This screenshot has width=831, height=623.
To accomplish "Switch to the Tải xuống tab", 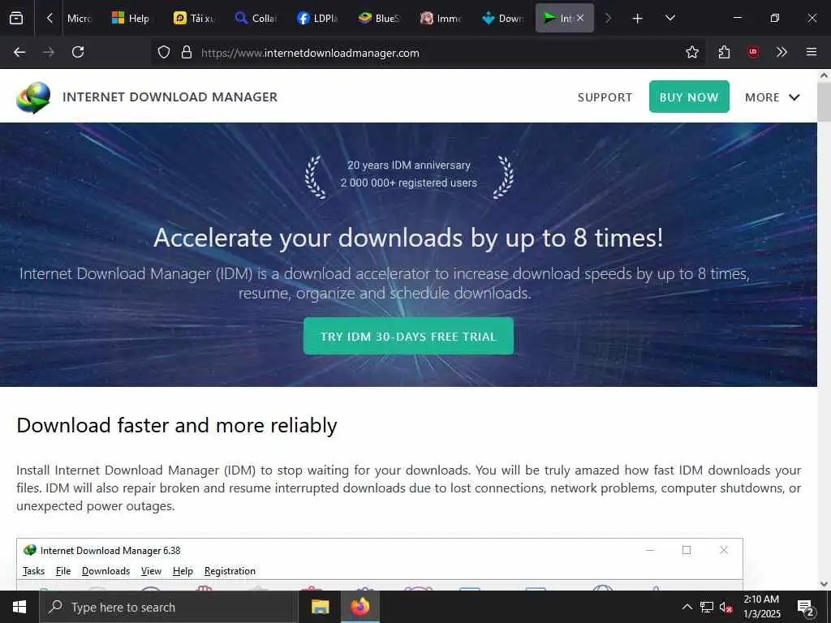I will tap(193, 18).
